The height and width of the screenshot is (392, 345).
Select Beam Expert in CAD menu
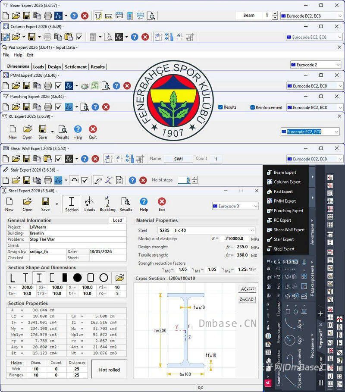click(x=285, y=172)
